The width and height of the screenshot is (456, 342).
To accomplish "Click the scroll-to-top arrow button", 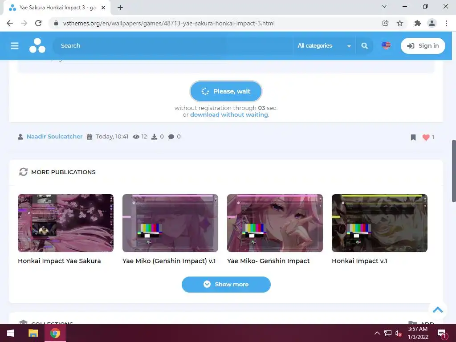I will point(438,310).
